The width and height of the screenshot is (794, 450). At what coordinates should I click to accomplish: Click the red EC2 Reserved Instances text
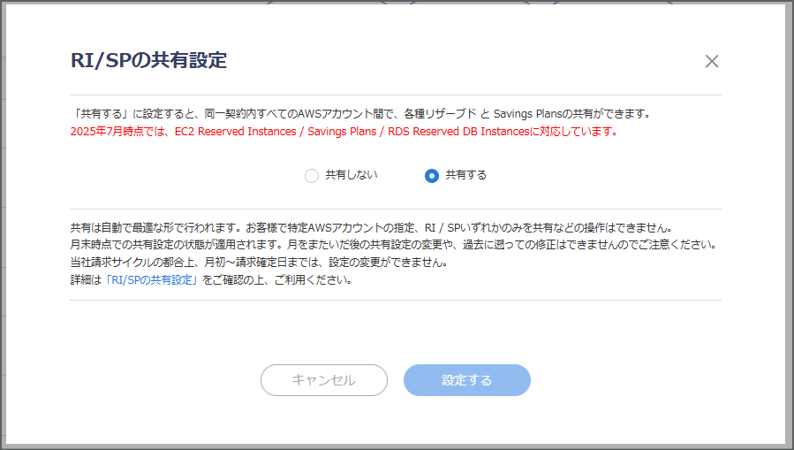coord(236,132)
